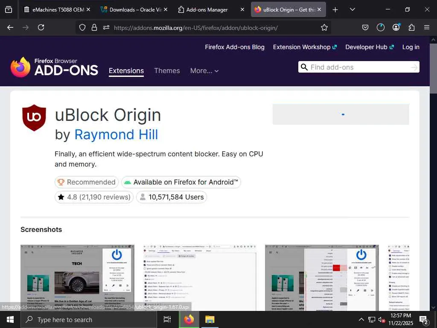Open Firefox Add-ons Blog link
Viewport: 437px width, 328px height.
point(235,47)
